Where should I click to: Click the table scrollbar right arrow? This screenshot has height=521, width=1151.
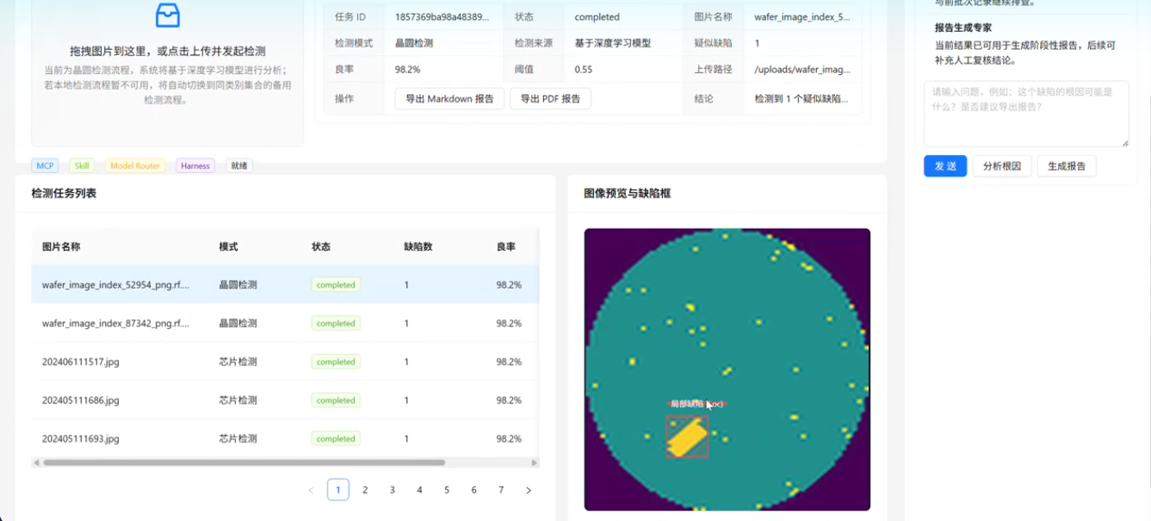point(535,462)
